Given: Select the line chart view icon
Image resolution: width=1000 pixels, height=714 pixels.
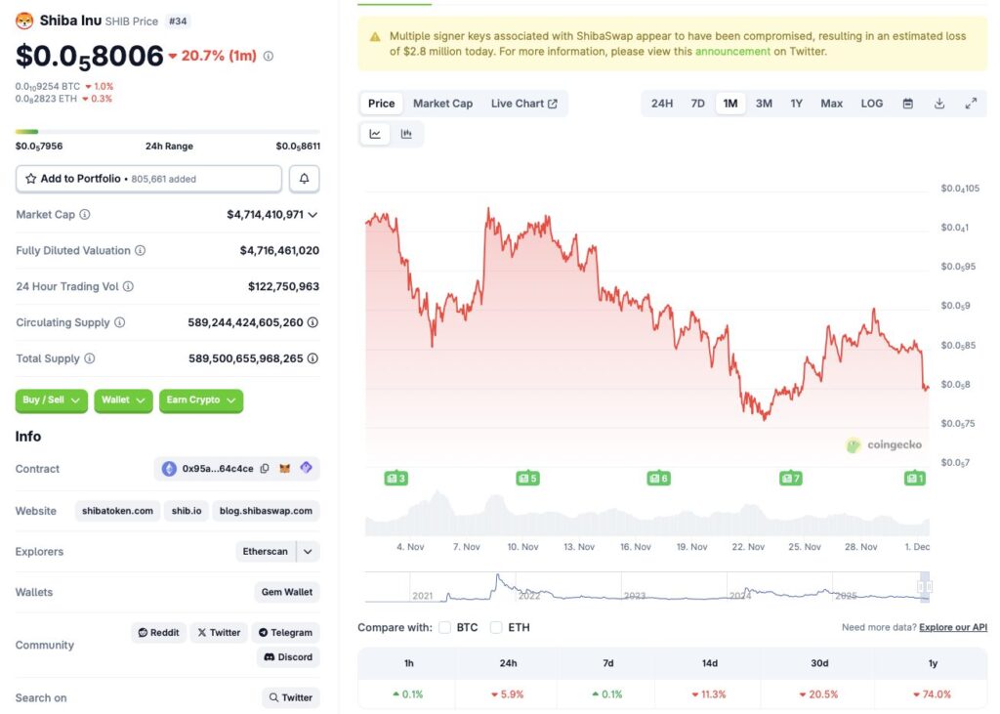Looking at the screenshot, I should [x=375, y=134].
